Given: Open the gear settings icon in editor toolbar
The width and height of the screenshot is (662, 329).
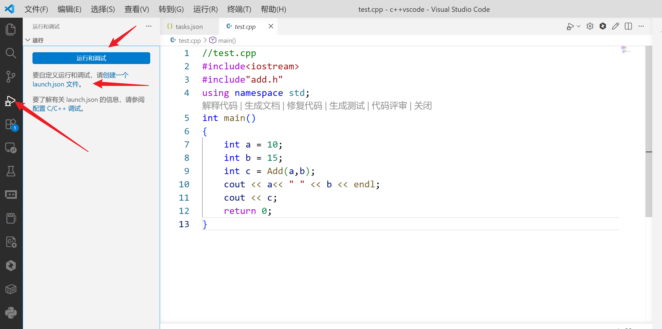Looking at the screenshot, I should tap(590, 26).
